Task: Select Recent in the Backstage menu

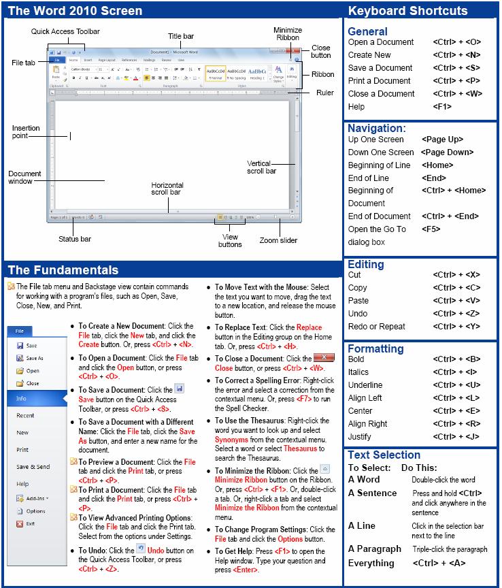Action: coord(25,416)
